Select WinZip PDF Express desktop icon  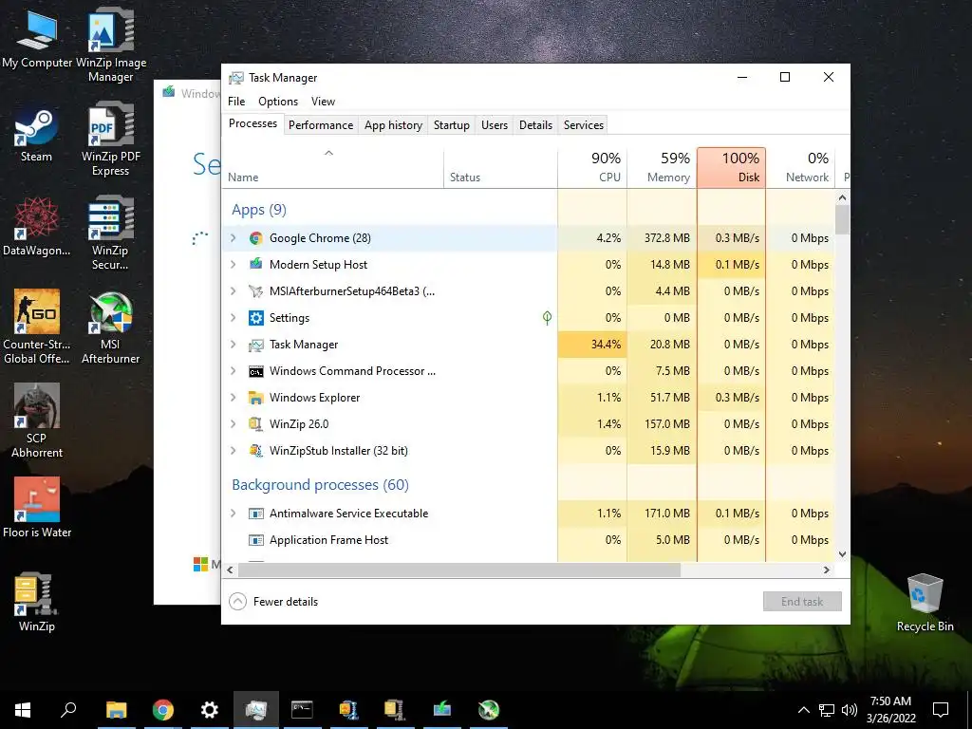[111, 140]
